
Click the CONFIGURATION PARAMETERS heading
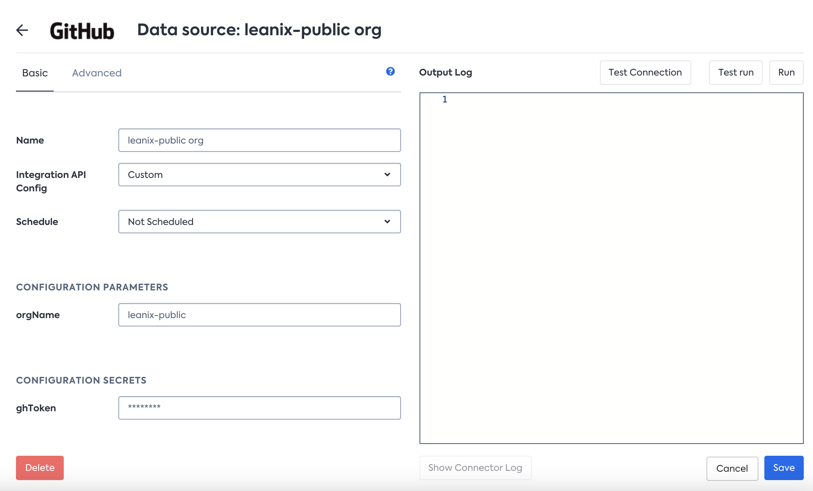click(x=92, y=287)
